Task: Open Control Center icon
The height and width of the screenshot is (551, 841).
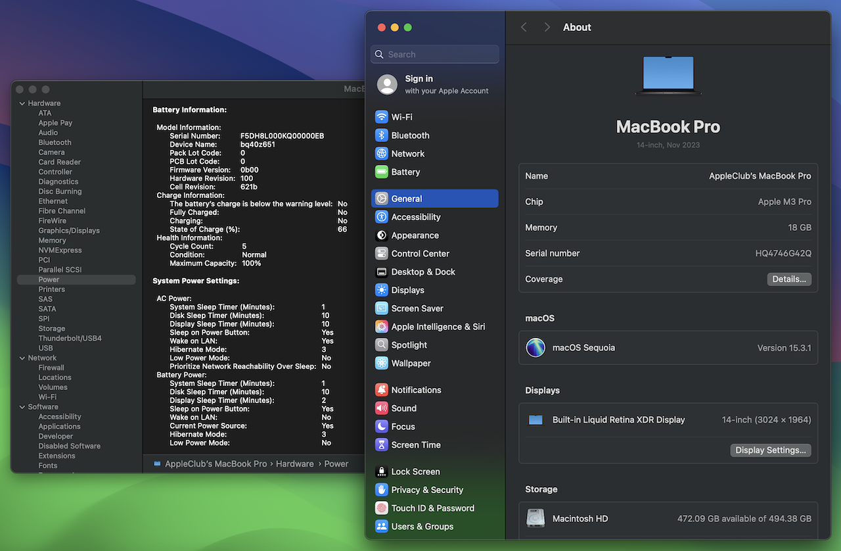Action: point(382,254)
